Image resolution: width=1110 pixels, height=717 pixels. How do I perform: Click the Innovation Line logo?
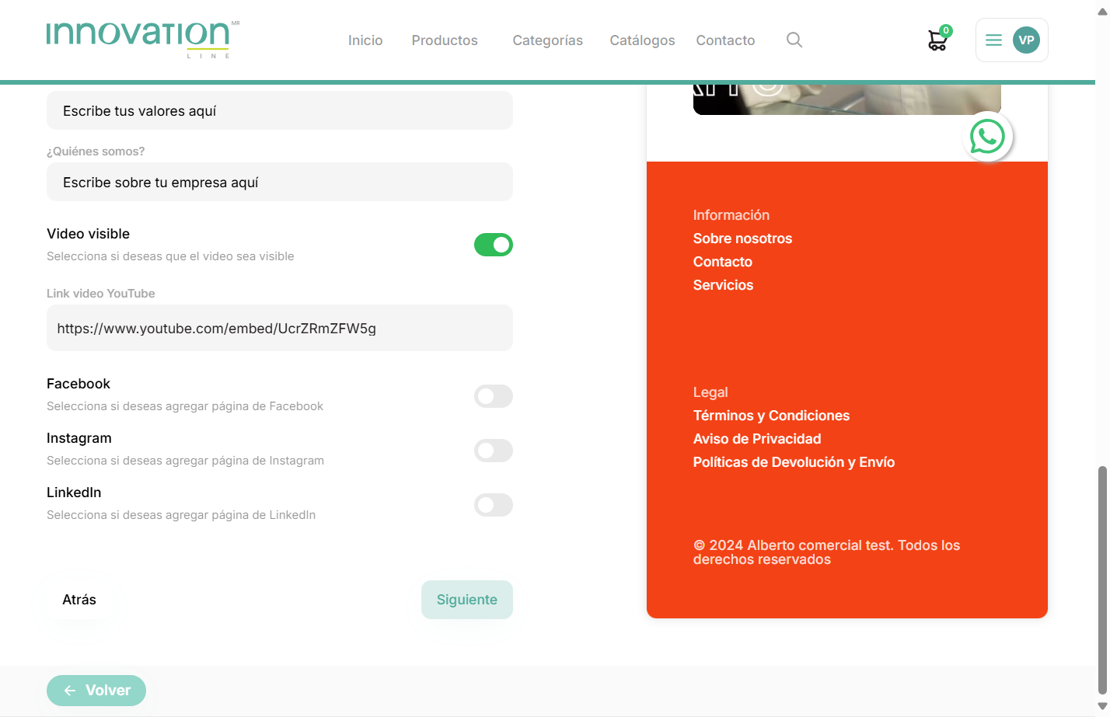[x=142, y=40]
